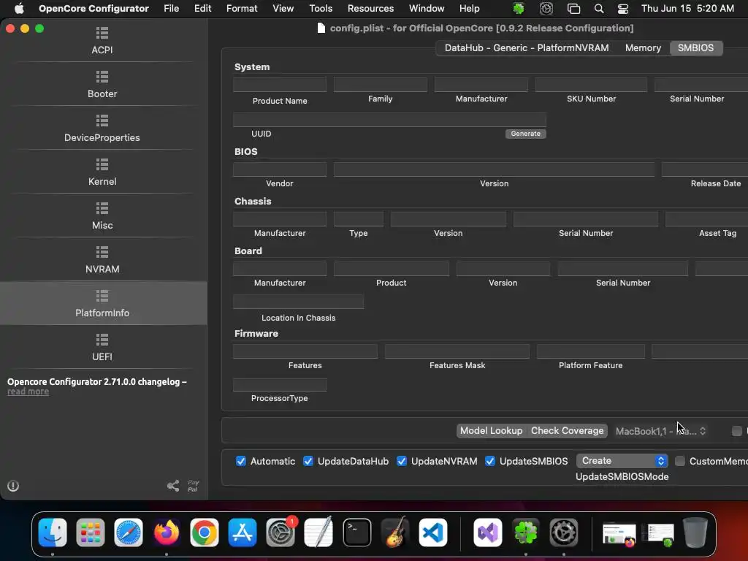The width and height of the screenshot is (748, 561).
Task: Open the Resources menu
Action: coord(370,9)
